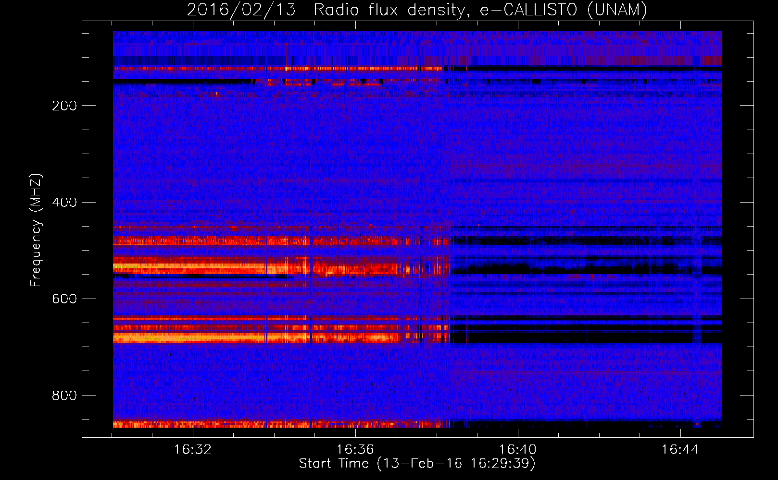Viewport: 778px width, 480px height.
Task: Click the 16:40 time tick label
Action: 518,450
